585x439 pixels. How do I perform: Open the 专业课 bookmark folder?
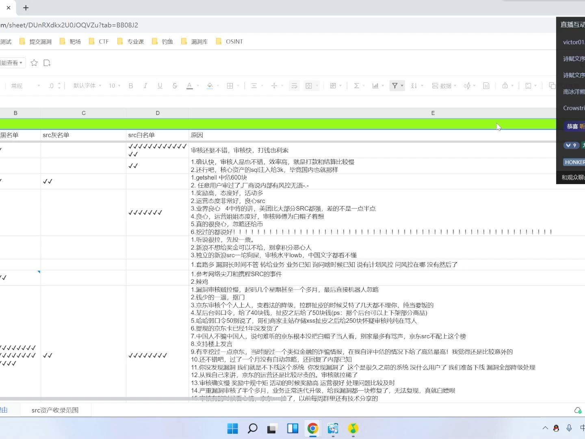[130, 41]
